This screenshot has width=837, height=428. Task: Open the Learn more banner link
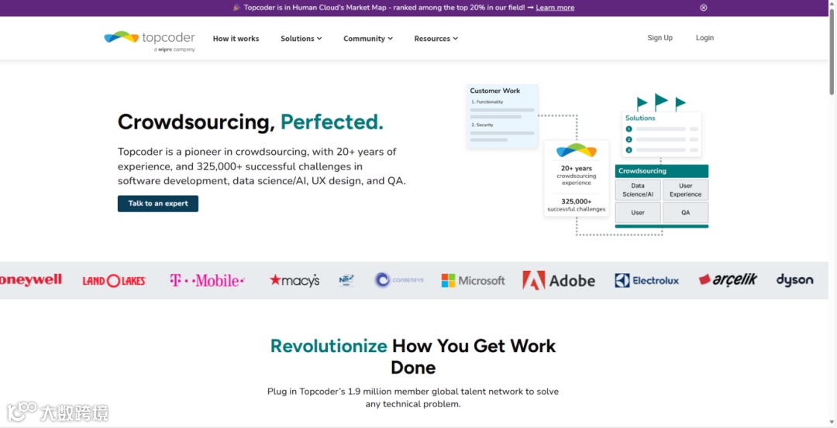555,8
